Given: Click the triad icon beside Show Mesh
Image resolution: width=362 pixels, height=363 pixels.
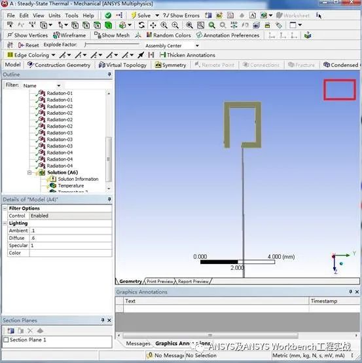Looking at the screenshot, I should pyautogui.click(x=138, y=35).
